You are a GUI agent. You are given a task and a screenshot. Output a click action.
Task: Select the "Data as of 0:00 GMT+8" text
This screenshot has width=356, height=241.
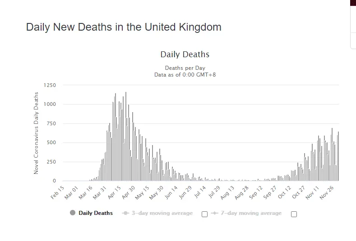(185, 74)
